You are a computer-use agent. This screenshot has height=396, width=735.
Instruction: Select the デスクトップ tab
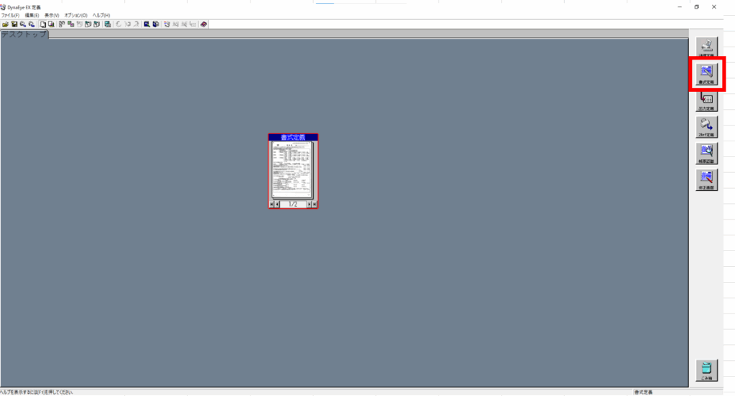coord(24,34)
